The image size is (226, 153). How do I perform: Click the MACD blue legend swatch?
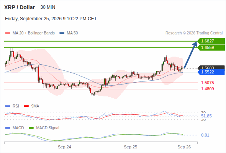coord(8,128)
